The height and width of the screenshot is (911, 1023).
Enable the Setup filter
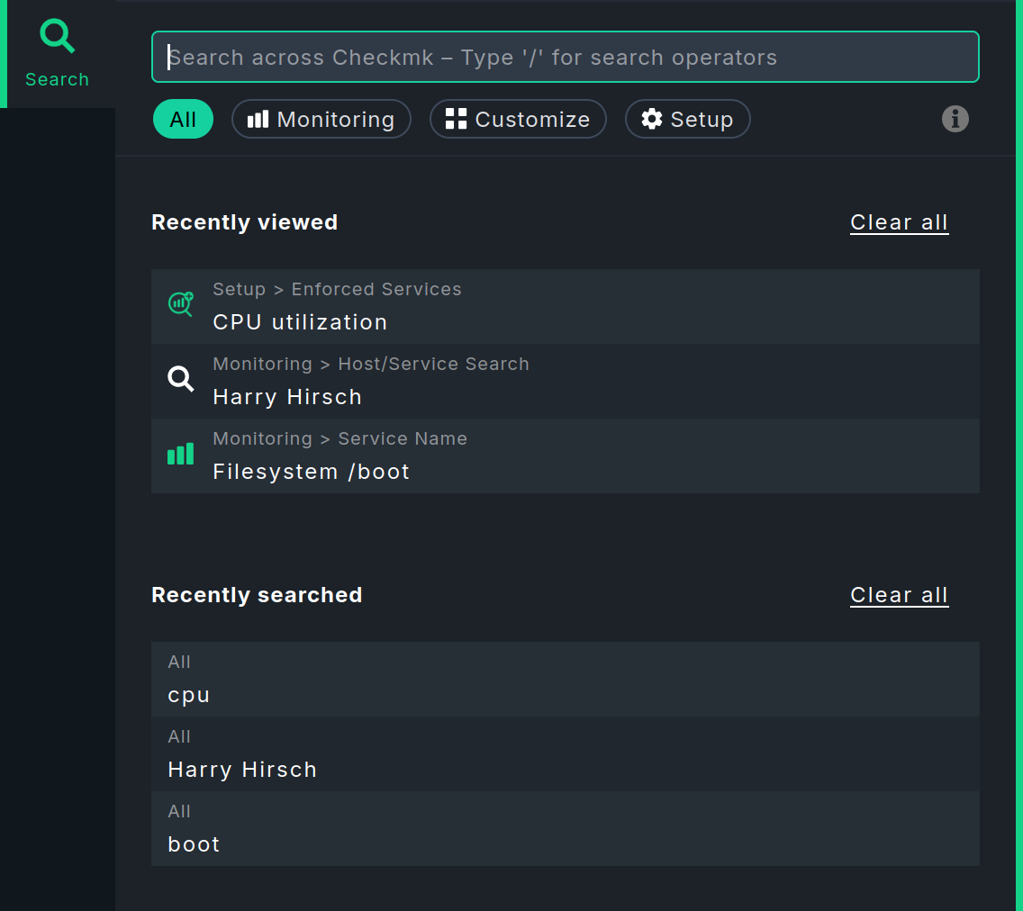click(x=687, y=118)
